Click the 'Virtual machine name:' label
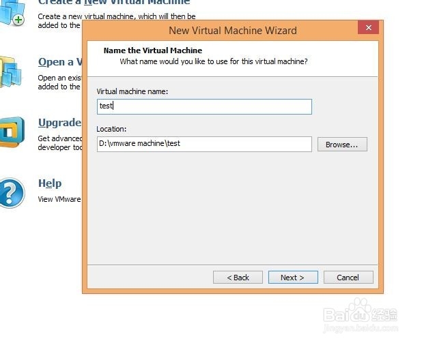The height and width of the screenshot is (343, 422). [132, 91]
